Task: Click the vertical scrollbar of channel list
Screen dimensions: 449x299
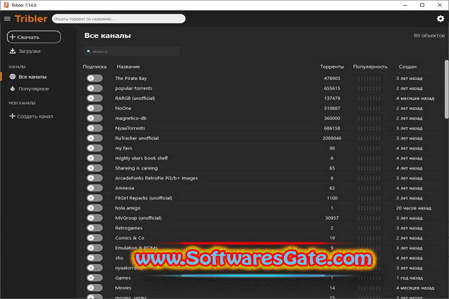Action: tap(446, 89)
